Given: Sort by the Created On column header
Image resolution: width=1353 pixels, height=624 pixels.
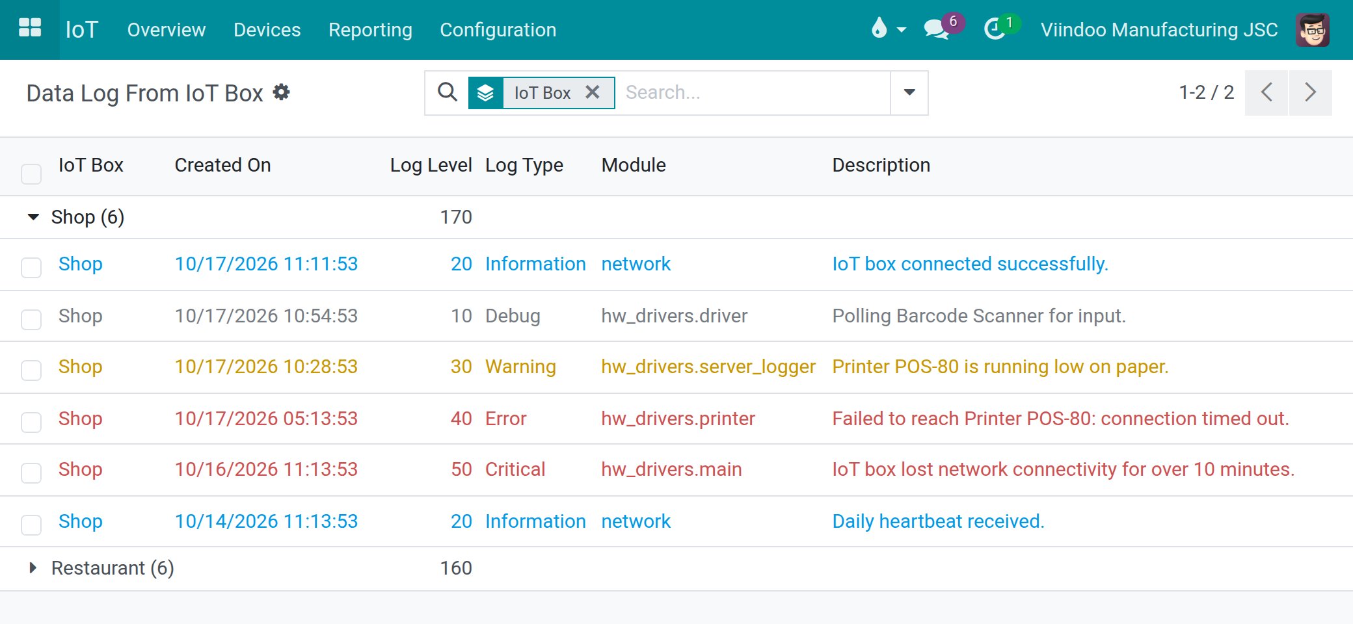Looking at the screenshot, I should pyautogui.click(x=222, y=165).
